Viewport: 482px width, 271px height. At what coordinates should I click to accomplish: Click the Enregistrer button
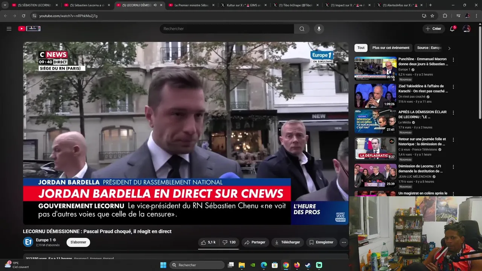[x=321, y=242]
